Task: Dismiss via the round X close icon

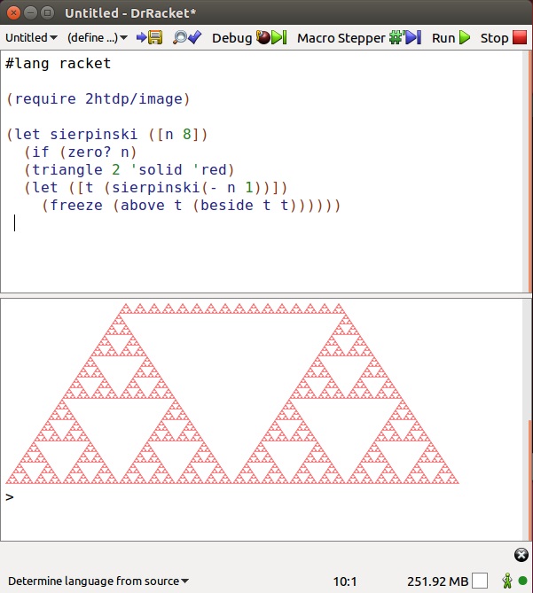Action: click(x=521, y=555)
